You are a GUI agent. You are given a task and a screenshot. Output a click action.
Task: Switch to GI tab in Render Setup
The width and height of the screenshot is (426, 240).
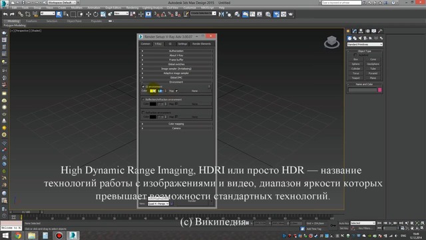[170, 44]
